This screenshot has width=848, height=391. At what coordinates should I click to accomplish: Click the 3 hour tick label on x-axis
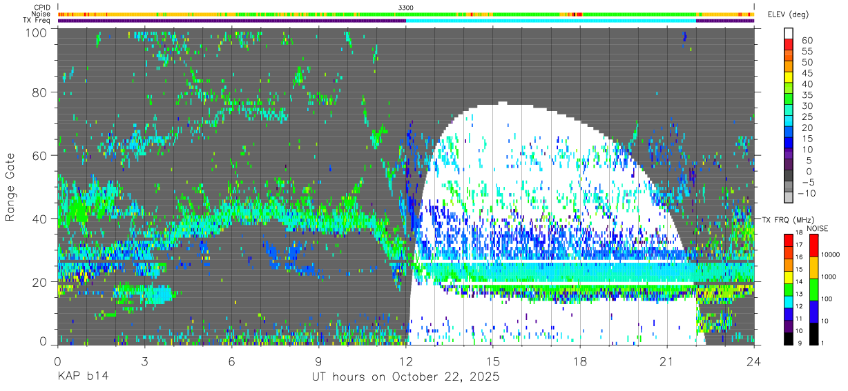point(144,361)
